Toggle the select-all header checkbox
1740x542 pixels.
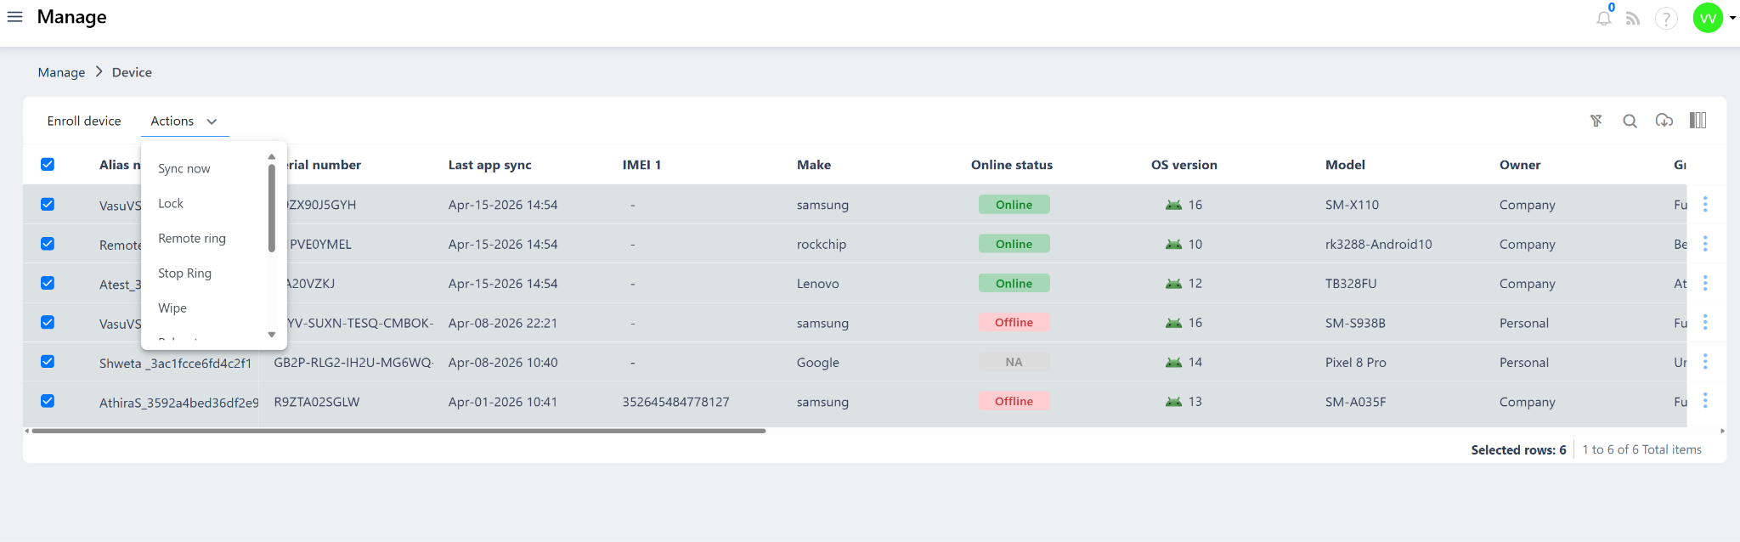(x=48, y=164)
